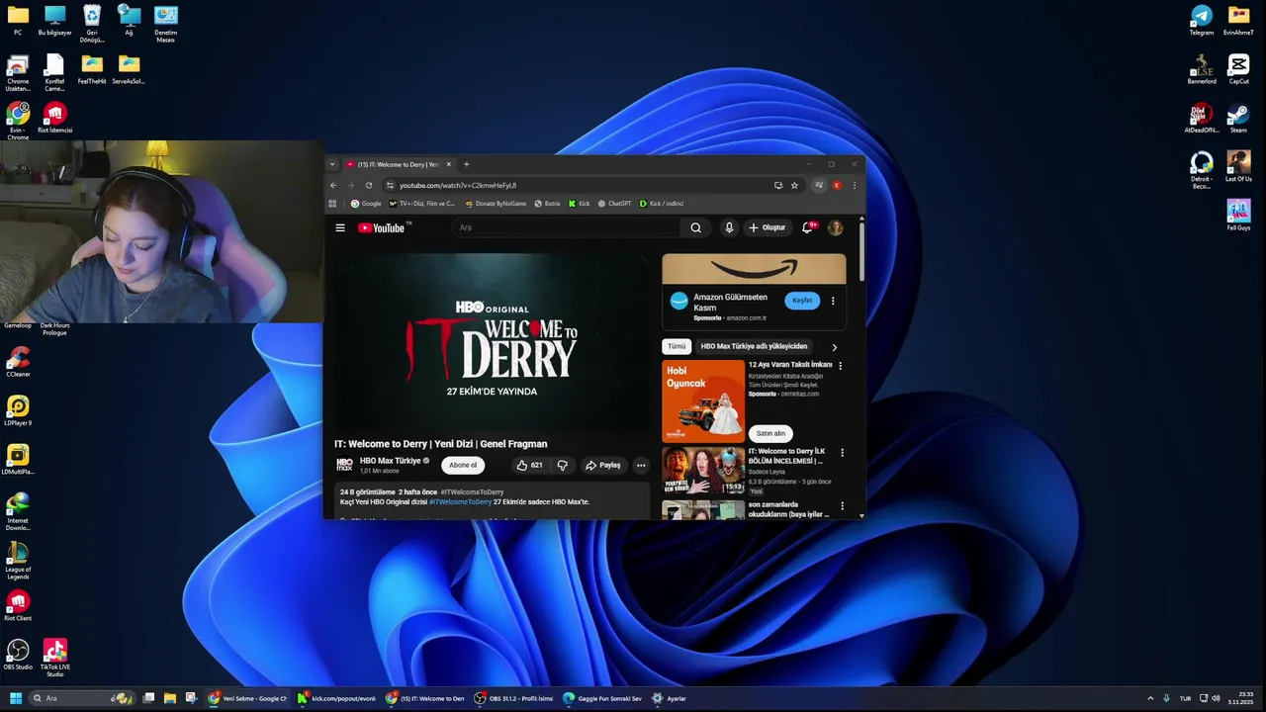Open Google bookmark

pyautogui.click(x=366, y=204)
